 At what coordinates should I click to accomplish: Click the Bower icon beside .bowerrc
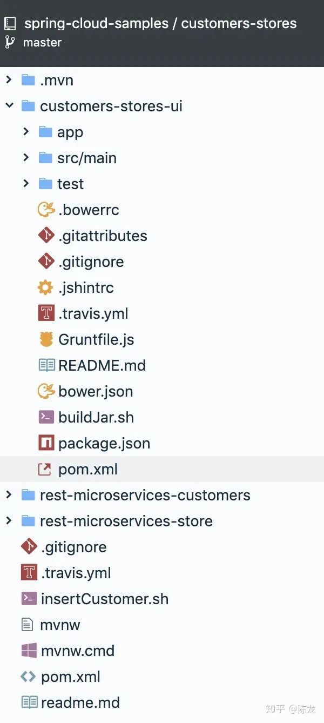click(46, 210)
